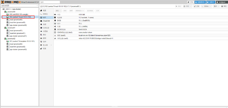Expand the 防火墙 firewall submenu chevron

[x=51, y=45]
